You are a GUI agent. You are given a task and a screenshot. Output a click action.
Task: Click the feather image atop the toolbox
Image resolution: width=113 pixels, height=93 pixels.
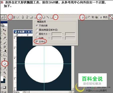pos(4,25)
